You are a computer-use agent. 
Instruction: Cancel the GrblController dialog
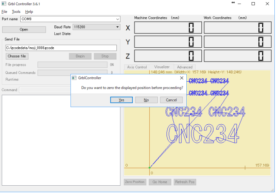[x=171, y=100]
